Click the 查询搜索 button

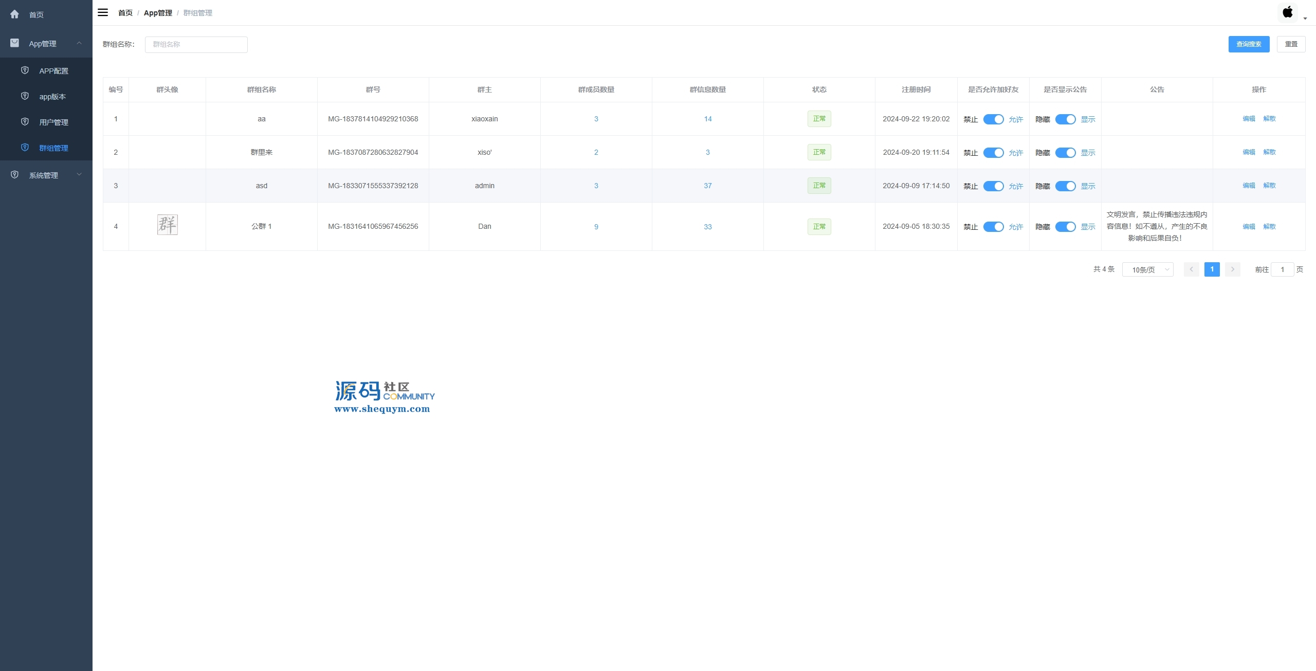click(1249, 44)
